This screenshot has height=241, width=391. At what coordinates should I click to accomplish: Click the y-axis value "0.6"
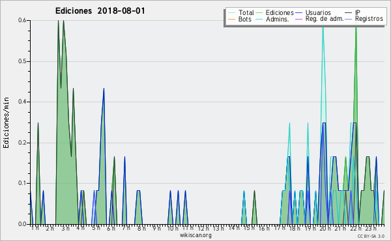[x=22, y=20]
